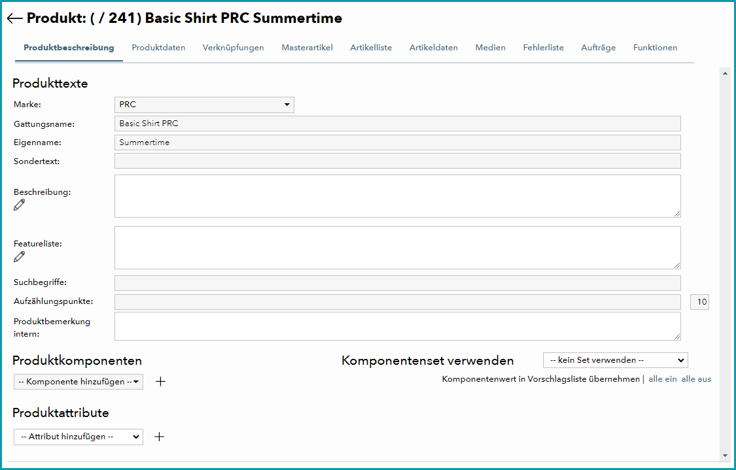Go to the Artikeldaten tab
Screen dimensions: 736x470
(433, 47)
